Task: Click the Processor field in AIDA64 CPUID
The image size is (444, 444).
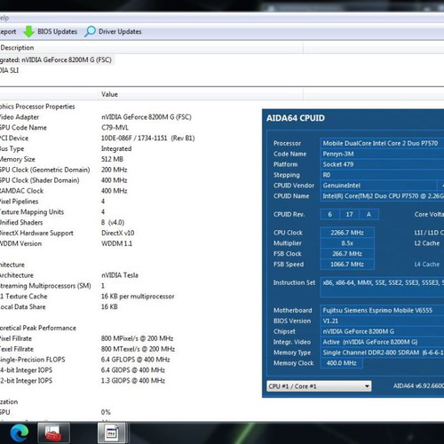Action: tap(382, 143)
